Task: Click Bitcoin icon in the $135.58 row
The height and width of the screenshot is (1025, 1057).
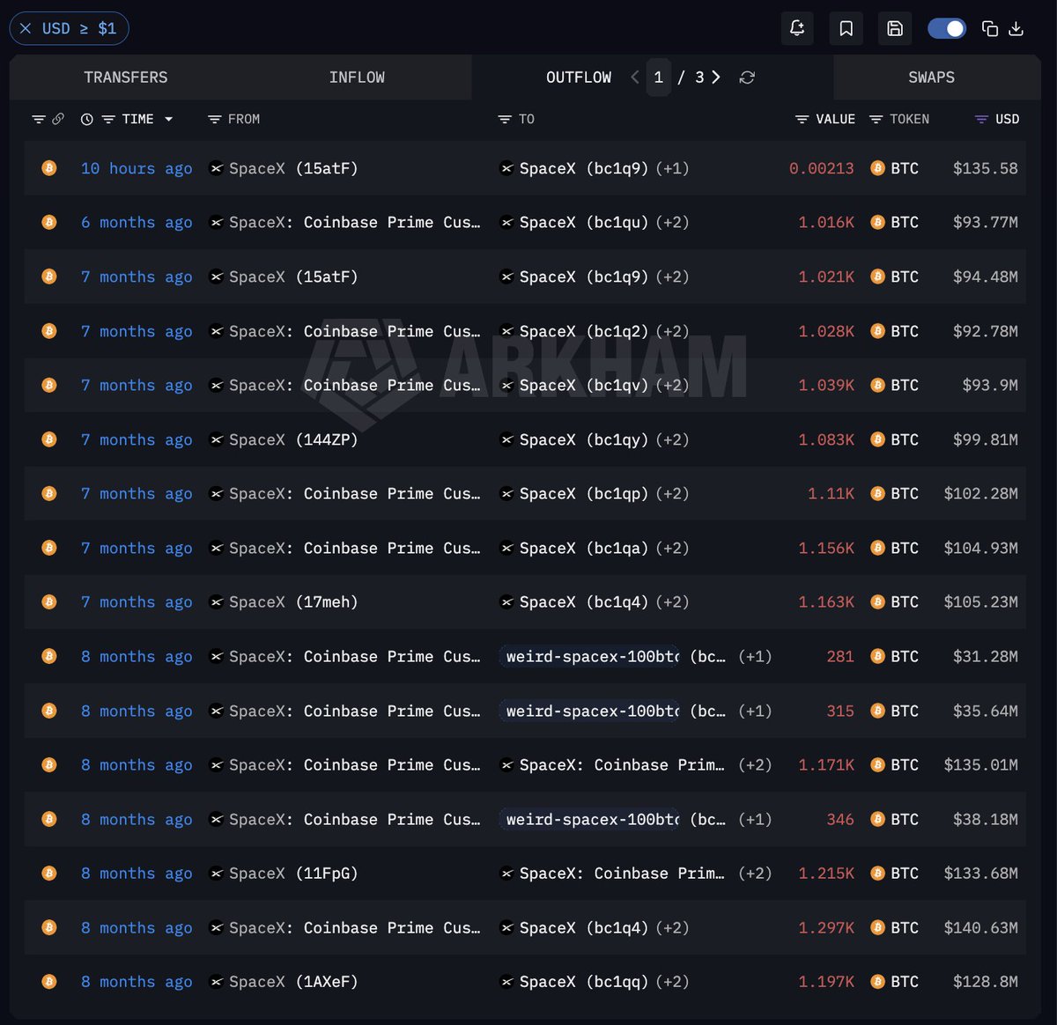Action: [x=49, y=168]
